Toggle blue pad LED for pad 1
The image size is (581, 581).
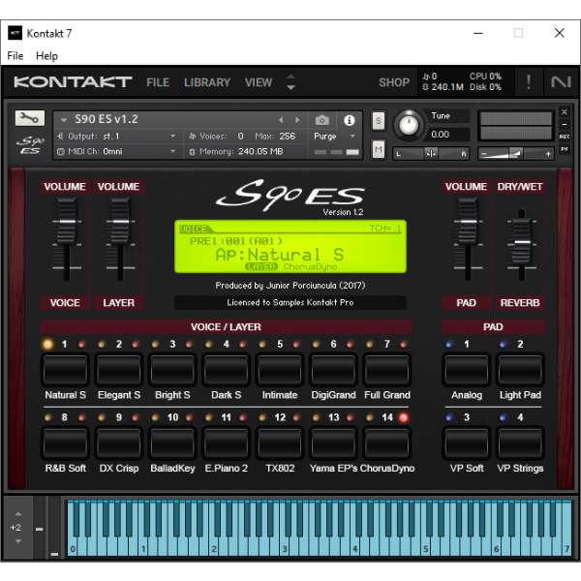449,344
